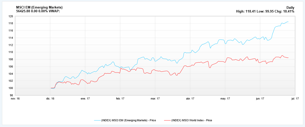Click the may. 17 date axis label
The image size is (305, 127).
click(x=225, y=98)
